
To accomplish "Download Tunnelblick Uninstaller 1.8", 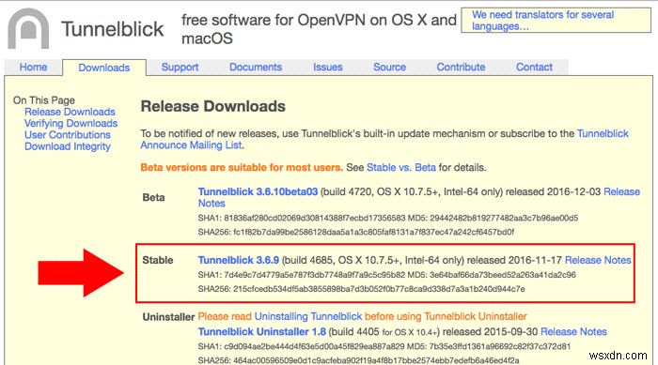I will 262,331.
